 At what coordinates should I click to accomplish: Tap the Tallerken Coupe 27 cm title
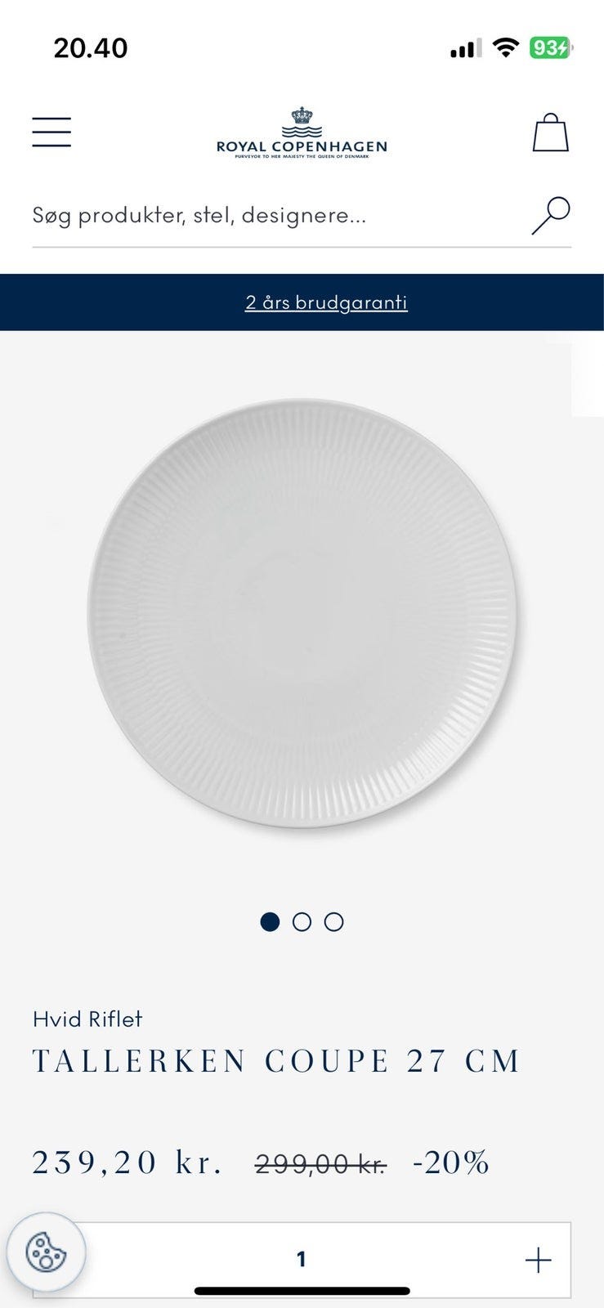click(276, 1062)
